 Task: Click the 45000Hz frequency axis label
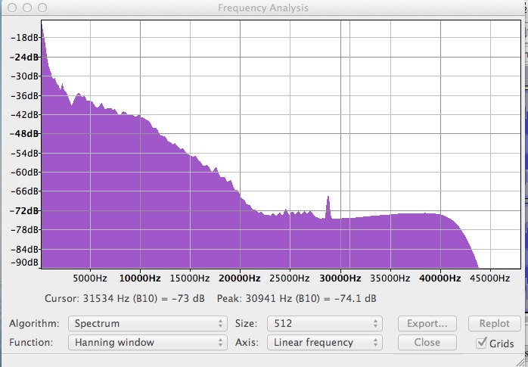point(490,278)
